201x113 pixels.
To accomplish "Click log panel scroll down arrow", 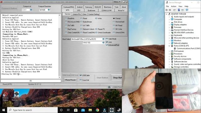I will pos(59,77).
